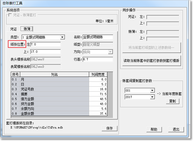Expand the 2017 year dropdown
This screenshot has width=193, height=141.
coord(152,97)
